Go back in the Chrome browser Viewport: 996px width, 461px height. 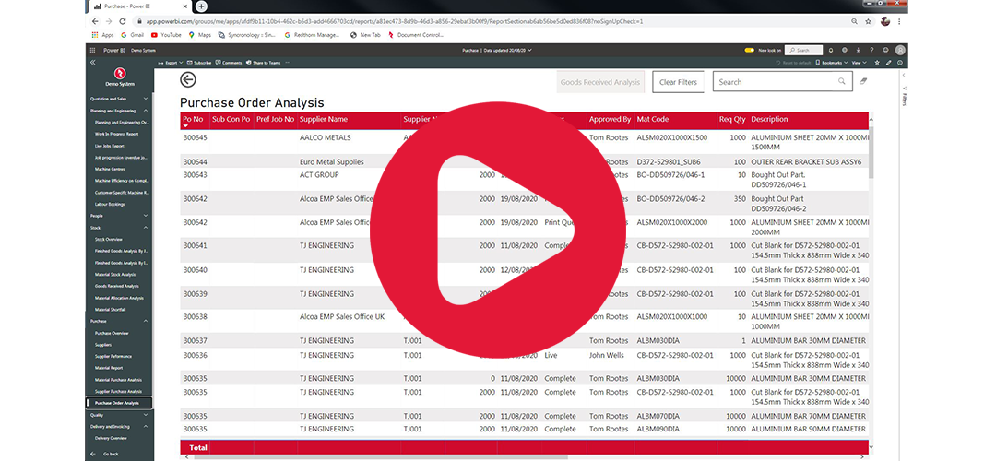point(95,21)
